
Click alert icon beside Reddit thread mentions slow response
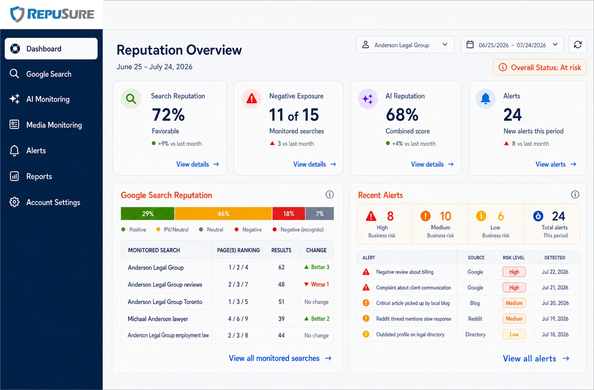click(366, 319)
